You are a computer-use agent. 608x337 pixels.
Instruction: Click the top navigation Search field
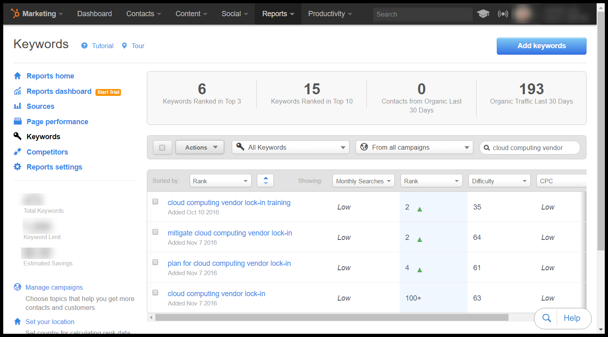click(422, 14)
